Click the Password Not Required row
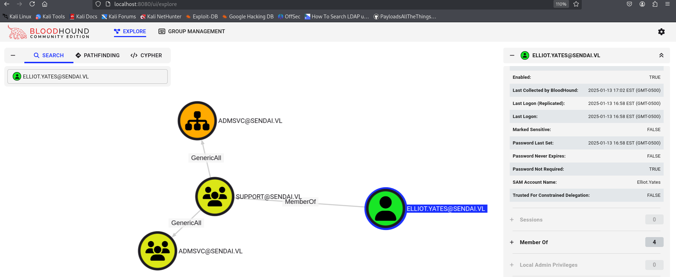Viewport: 676px width, 277px height. (586, 169)
